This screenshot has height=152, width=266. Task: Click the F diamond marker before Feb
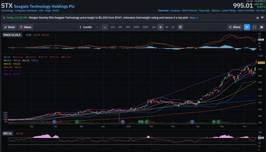coord(140,122)
